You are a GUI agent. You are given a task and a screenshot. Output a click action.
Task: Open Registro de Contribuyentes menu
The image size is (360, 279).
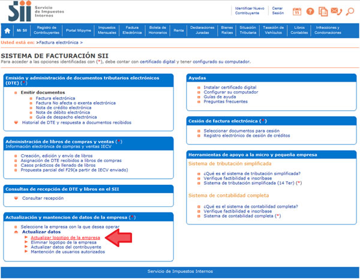[47, 30]
